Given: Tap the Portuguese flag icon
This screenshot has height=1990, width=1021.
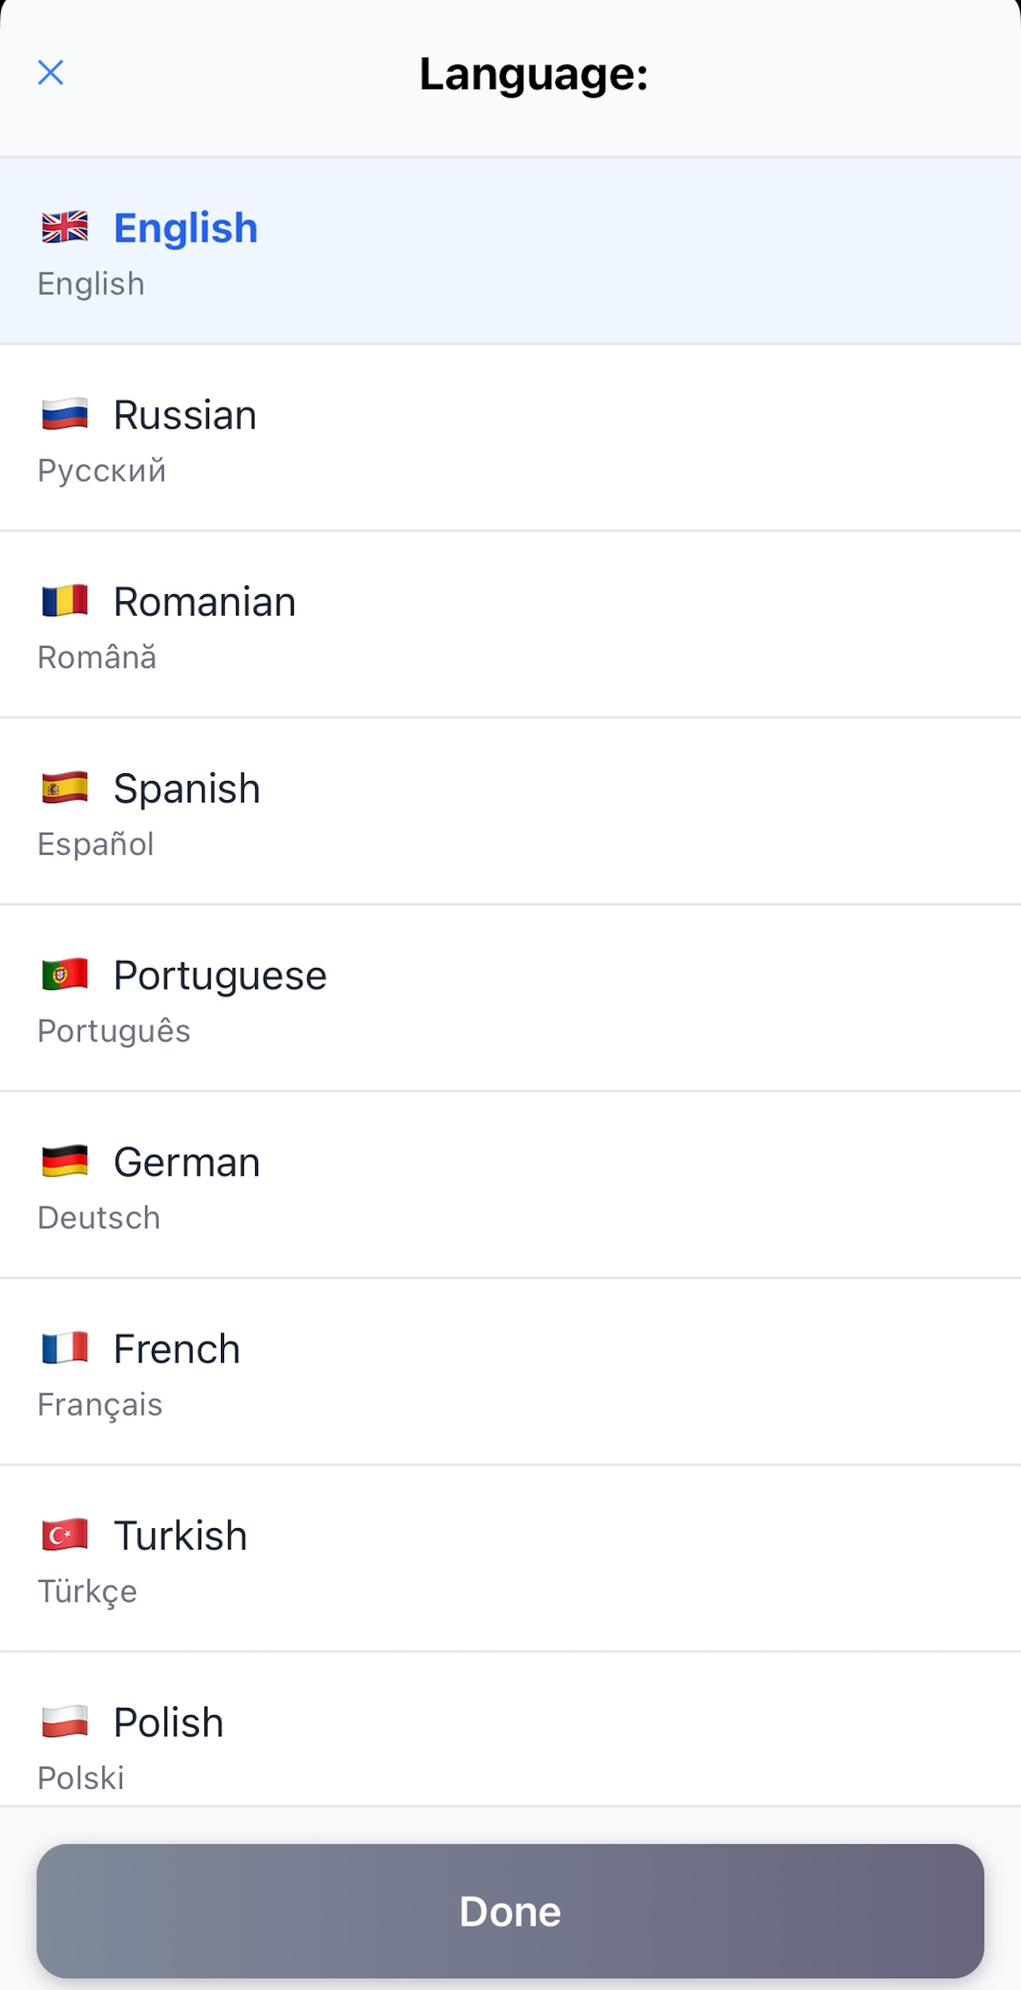Looking at the screenshot, I should (x=65, y=974).
